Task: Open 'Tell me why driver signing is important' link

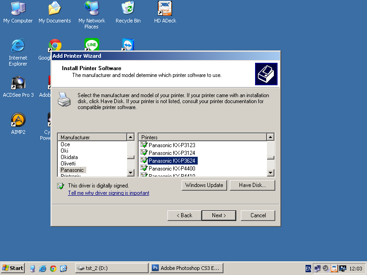Action: [109, 193]
